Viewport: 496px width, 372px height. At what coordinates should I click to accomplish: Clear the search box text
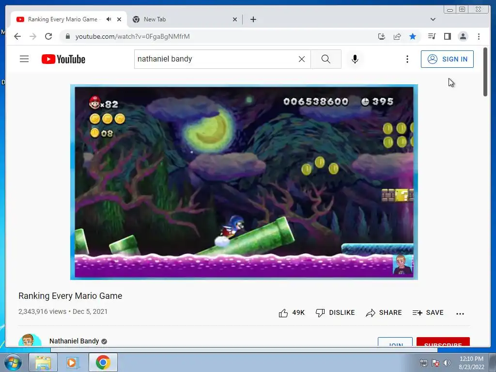point(302,59)
